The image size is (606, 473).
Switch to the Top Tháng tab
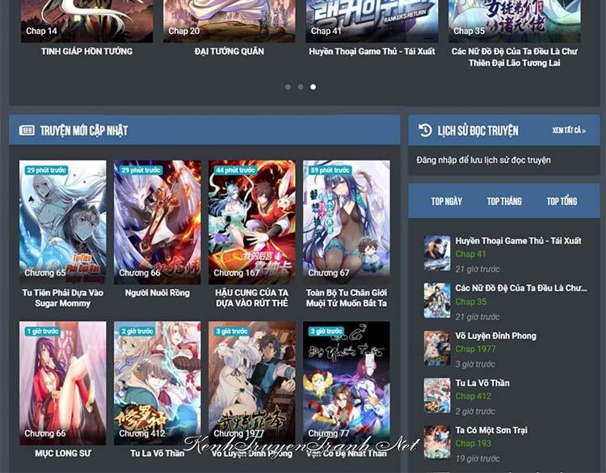[x=504, y=201]
